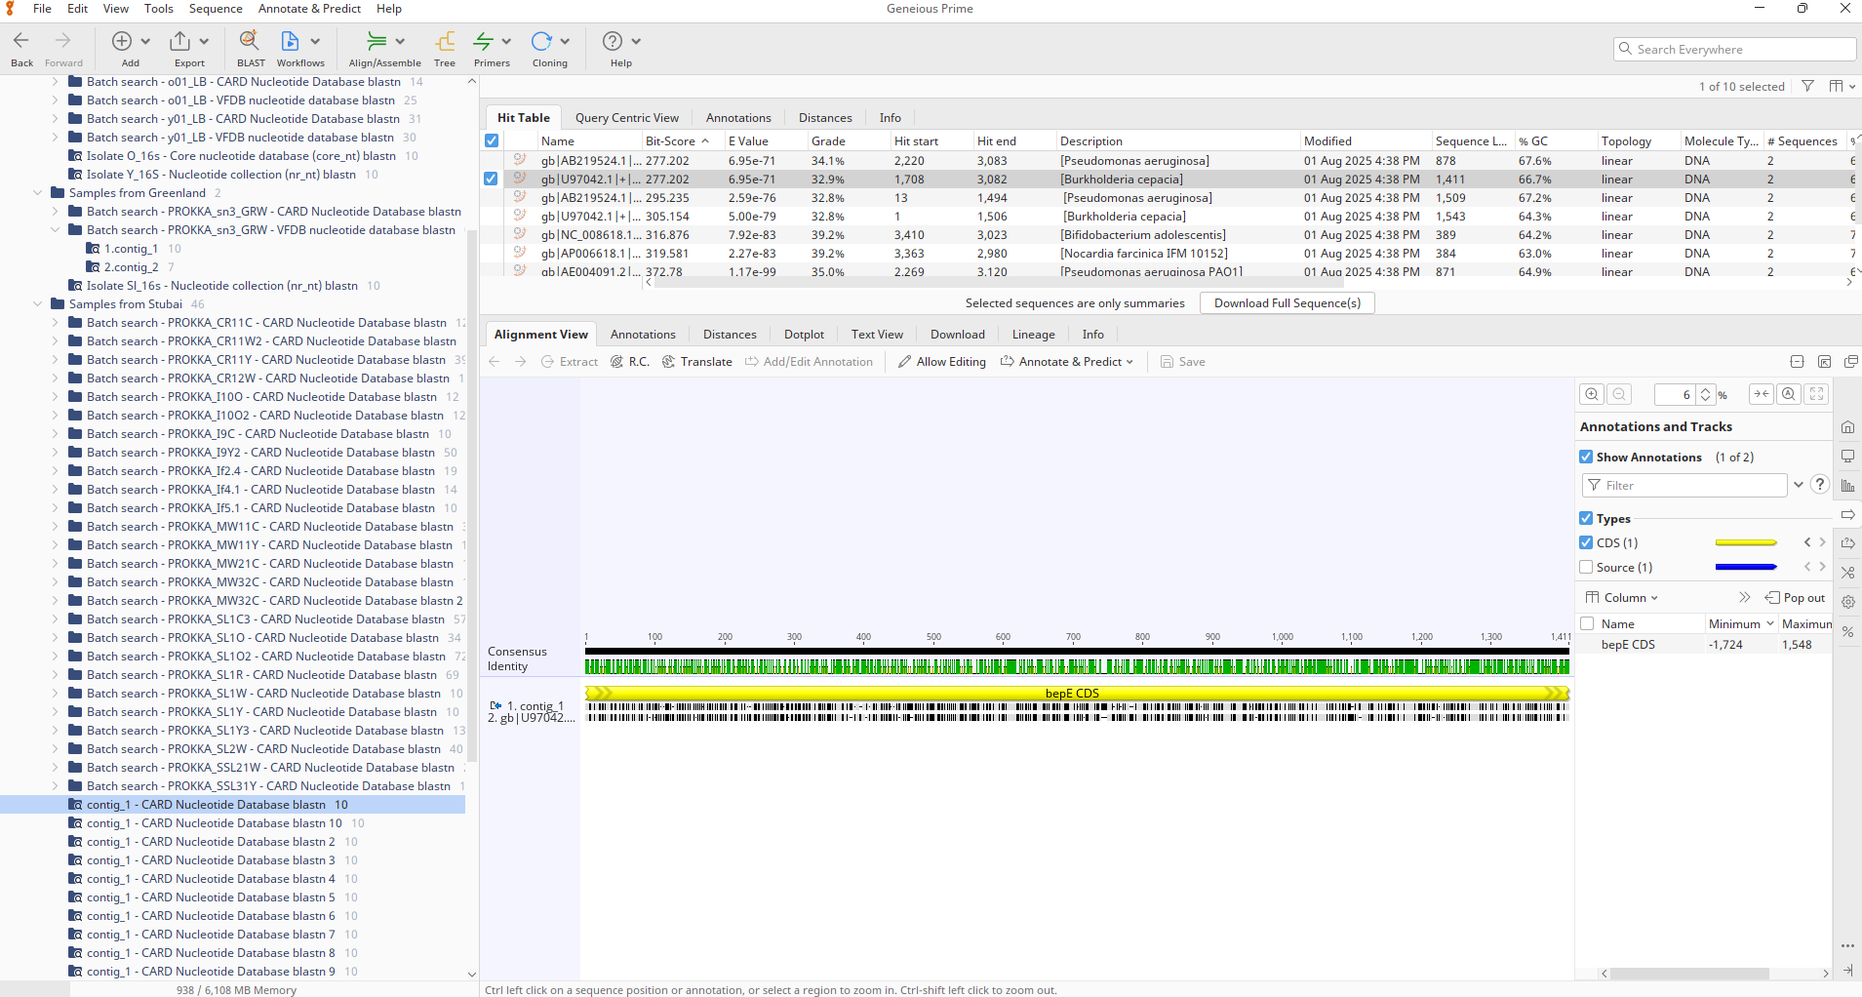
Task: Uncheck the CDS annotation type
Action: tap(1586, 543)
